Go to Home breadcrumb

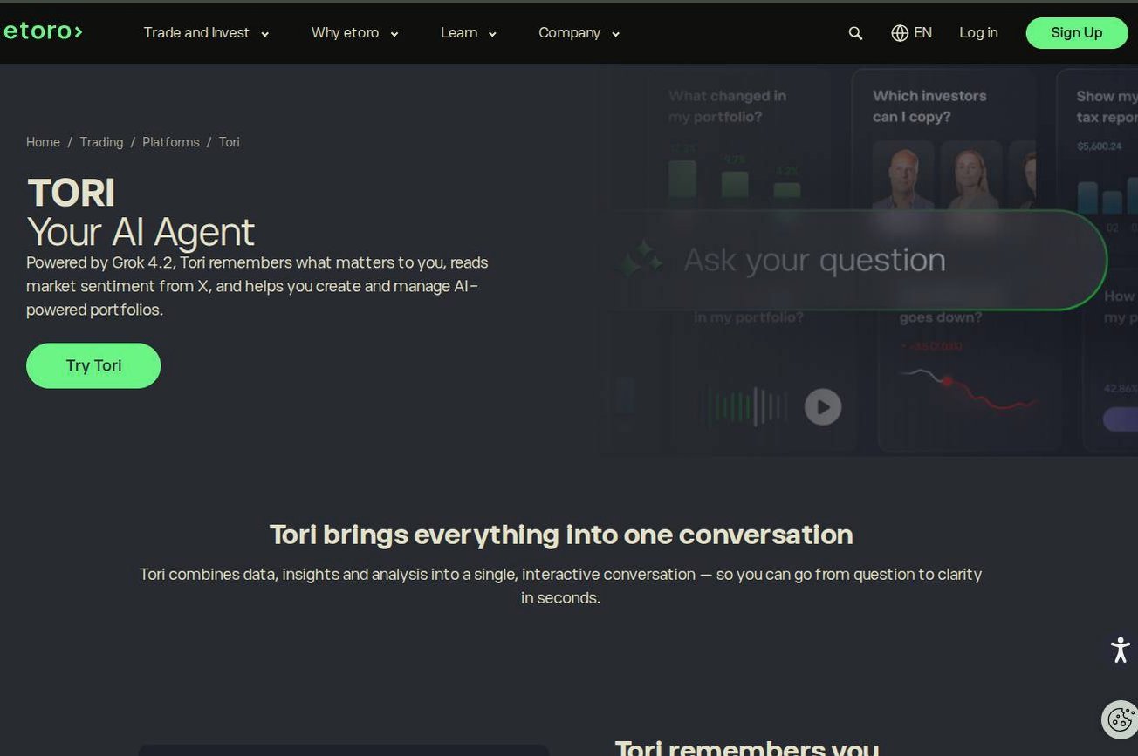coord(43,142)
